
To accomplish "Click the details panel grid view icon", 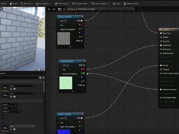I will point(40,78).
